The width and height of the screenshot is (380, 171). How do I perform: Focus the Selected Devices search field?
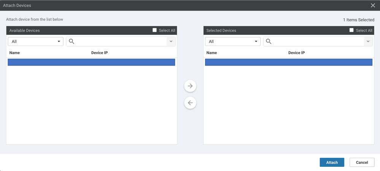pos(318,42)
